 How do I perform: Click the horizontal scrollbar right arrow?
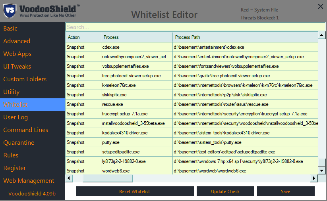coord(313,178)
